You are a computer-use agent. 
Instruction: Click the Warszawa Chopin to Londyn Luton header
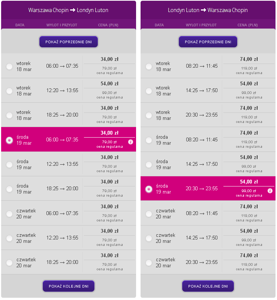pos(68,10)
